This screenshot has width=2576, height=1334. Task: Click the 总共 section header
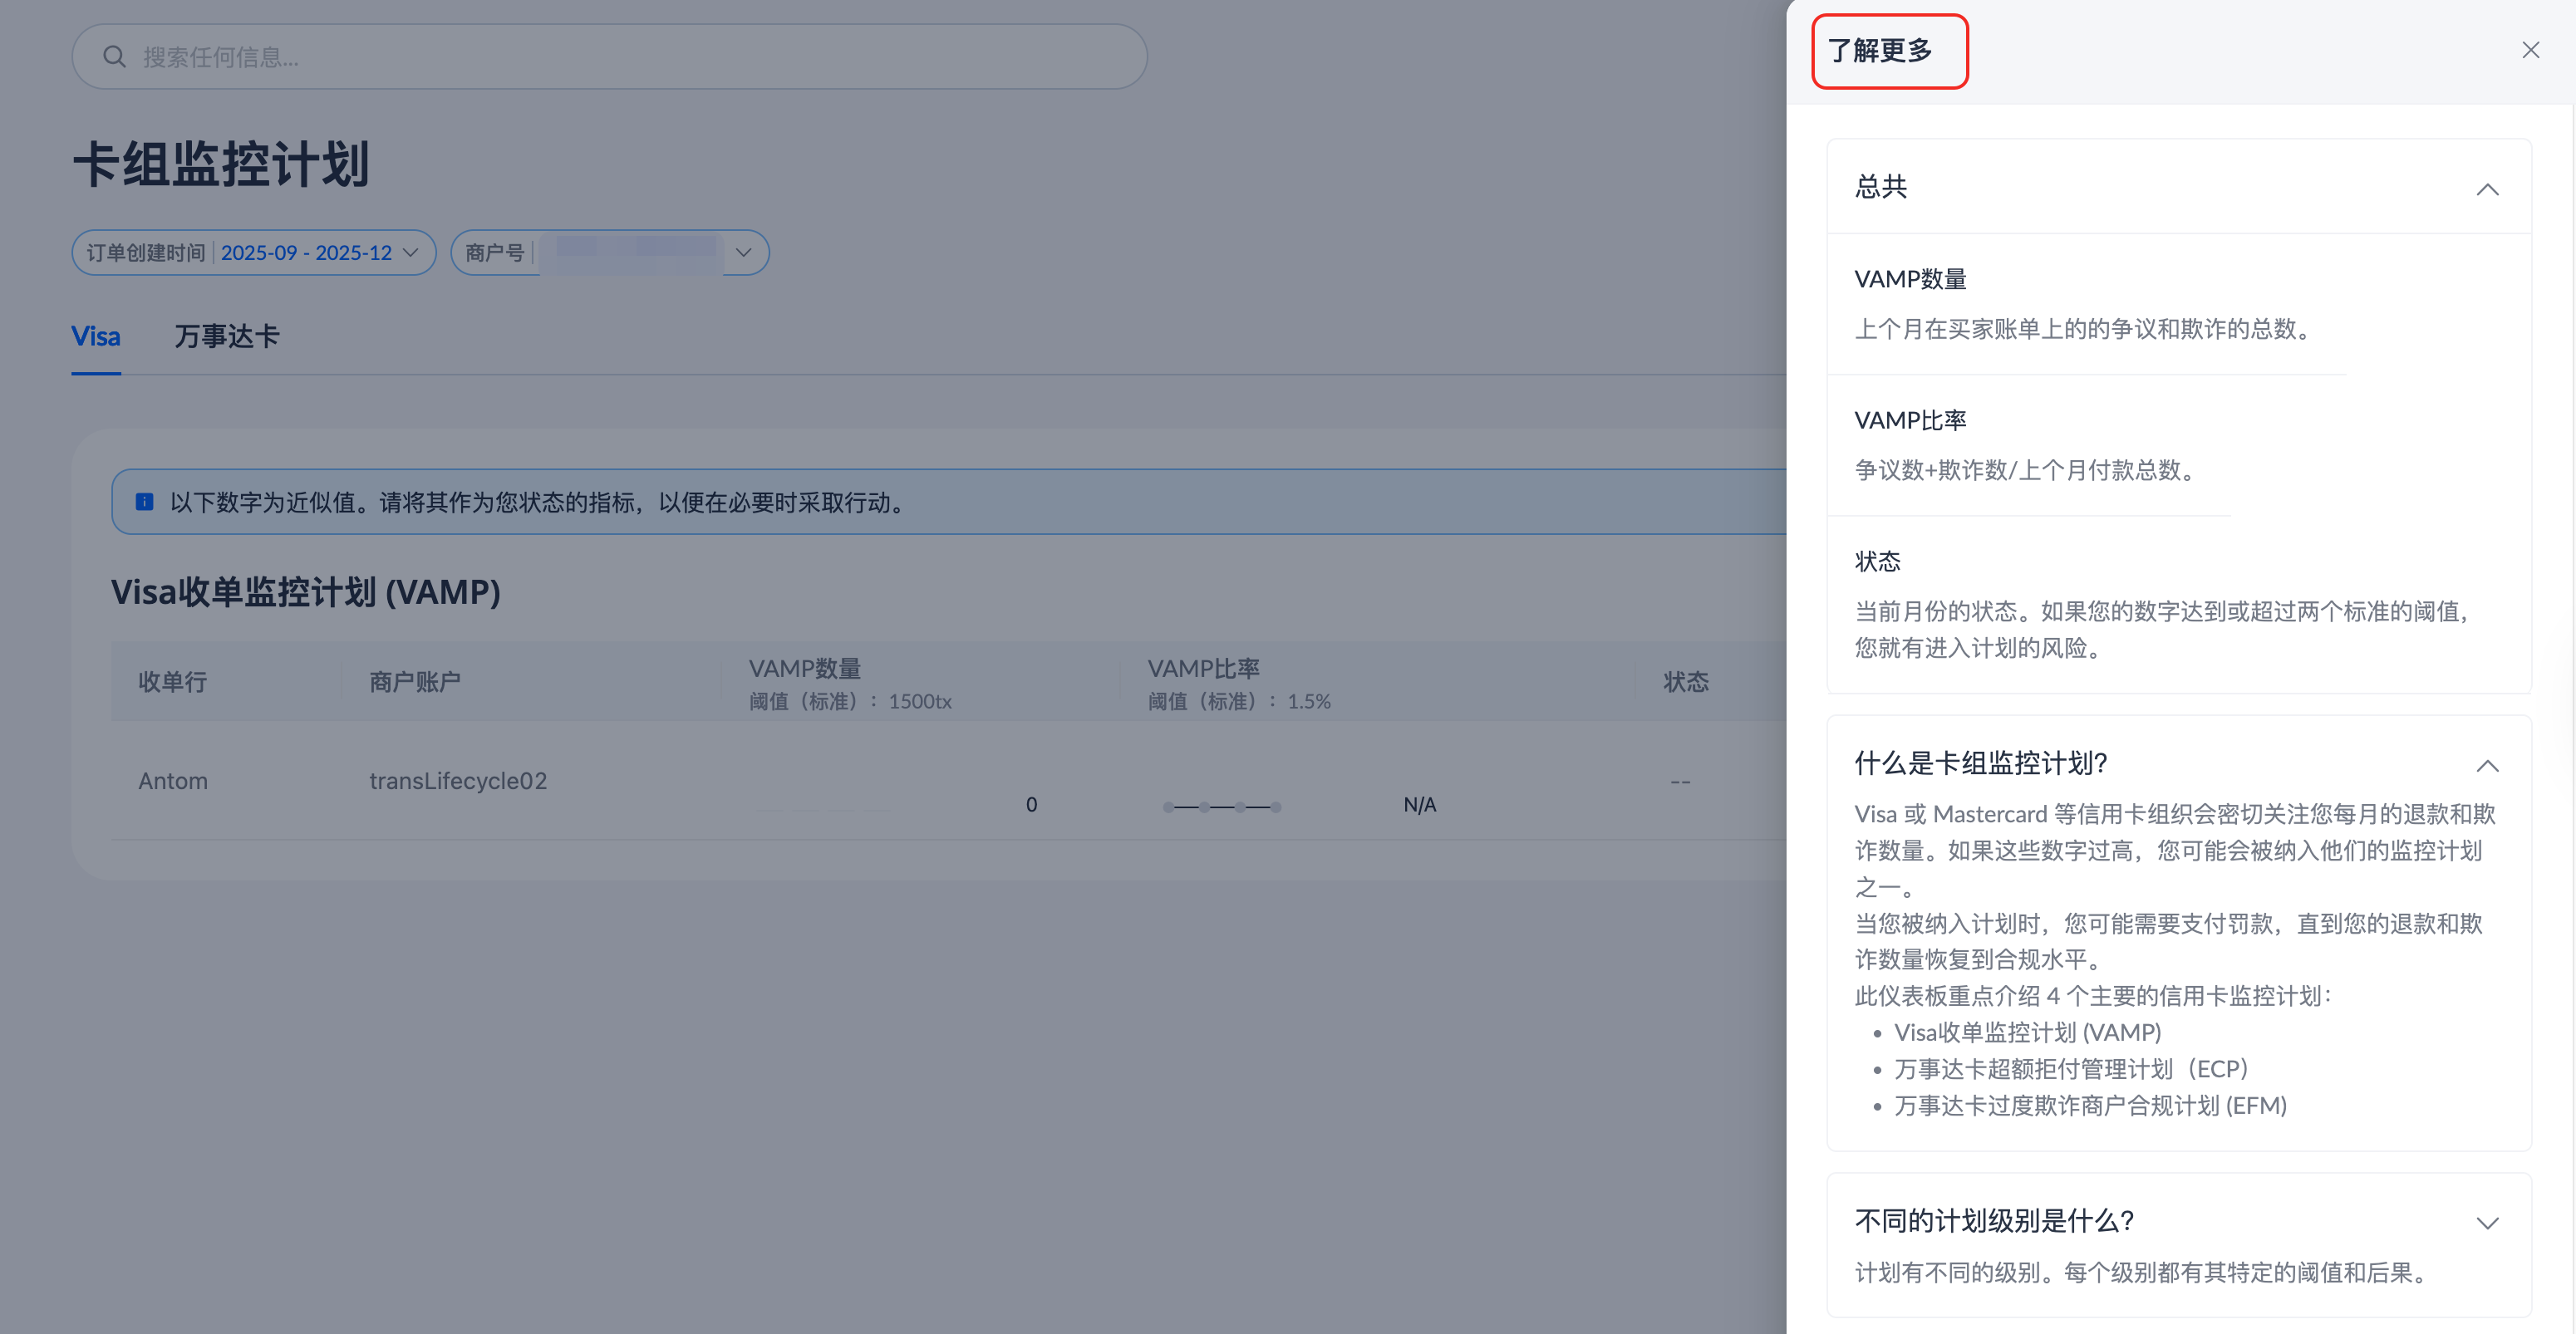(1881, 187)
